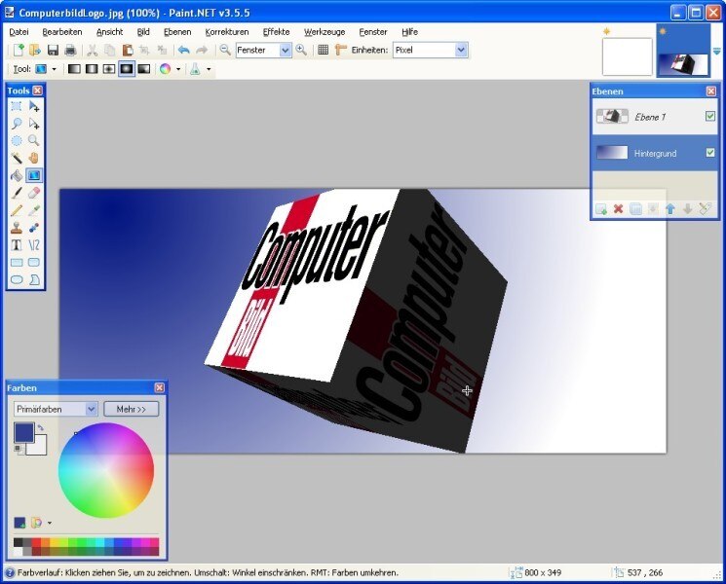Toggle the pixel grid icon
Screen dimensions: 726x584
click(324, 50)
